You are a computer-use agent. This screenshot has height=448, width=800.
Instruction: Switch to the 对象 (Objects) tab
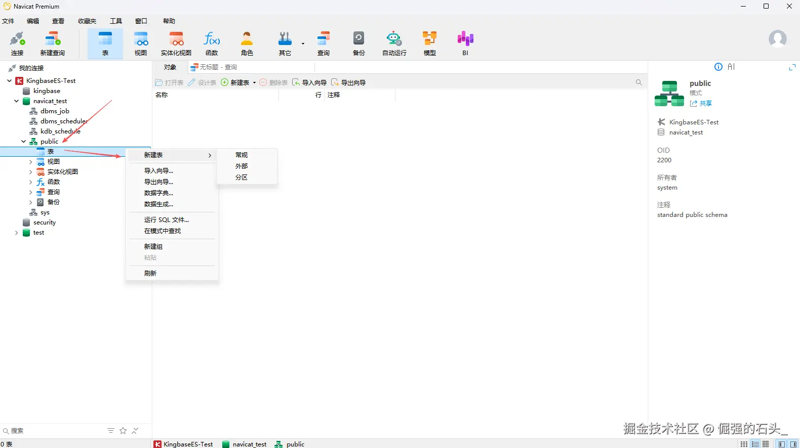click(170, 67)
